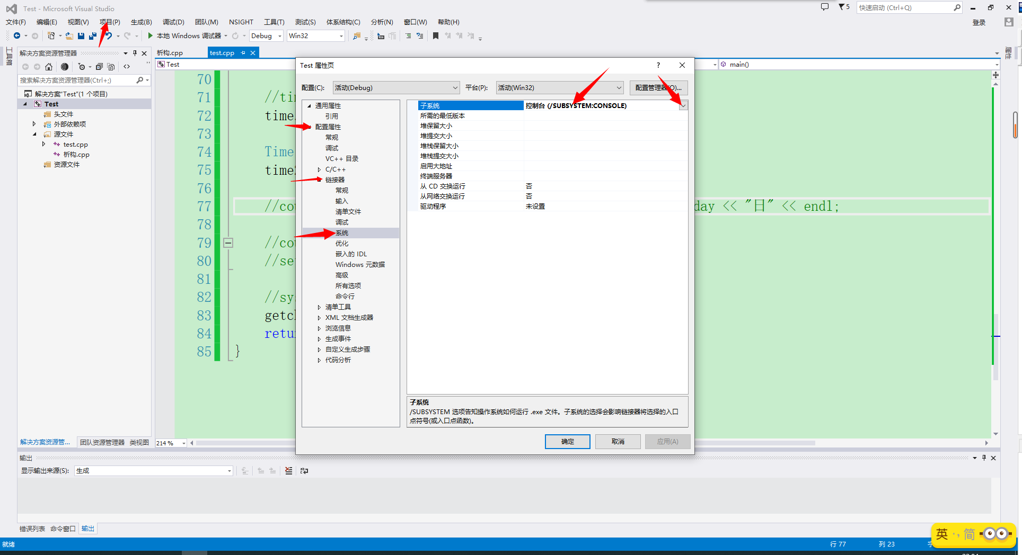
Task: Click the 登录 sign-in link
Action: pyautogui.click(x=979, y=22)
